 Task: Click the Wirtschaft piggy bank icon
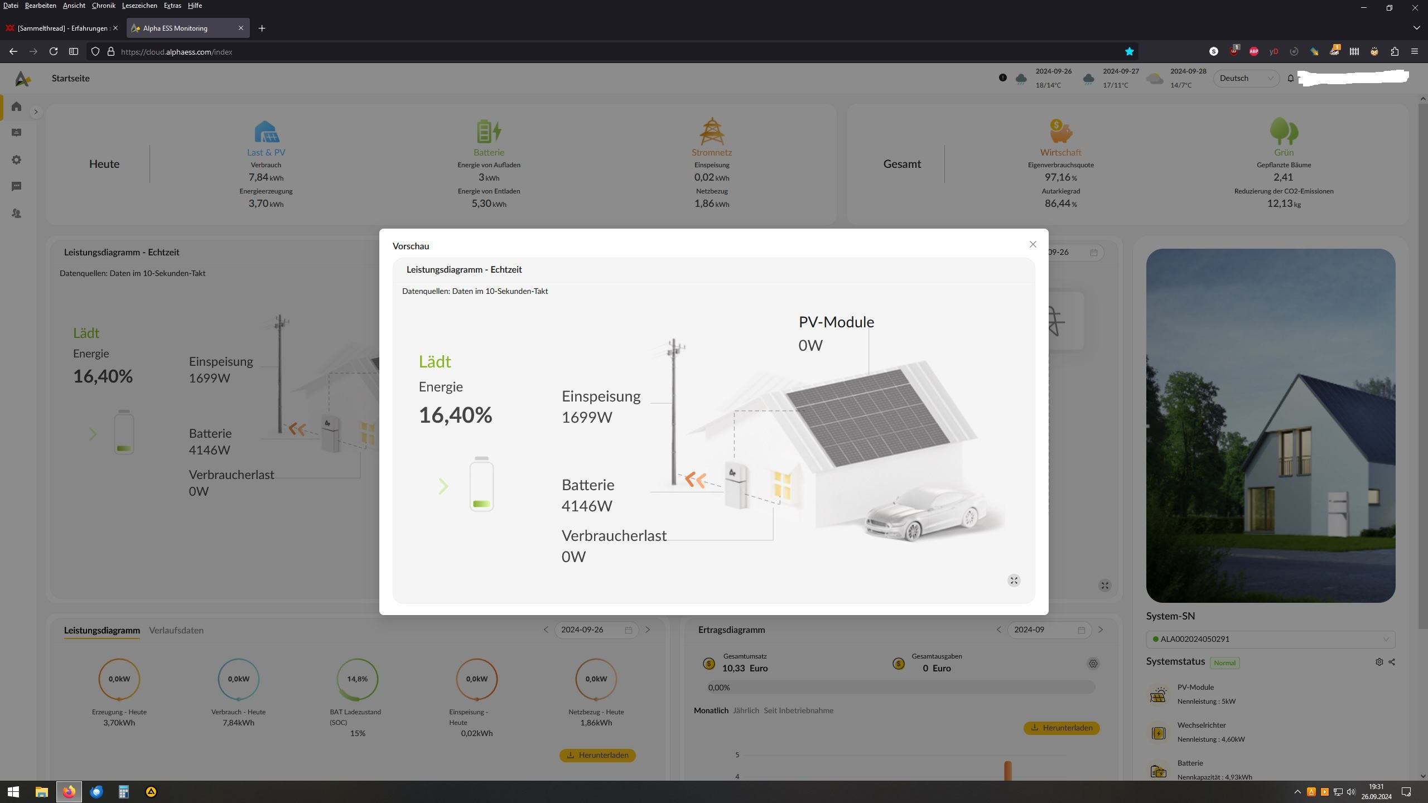point(1060,132)
